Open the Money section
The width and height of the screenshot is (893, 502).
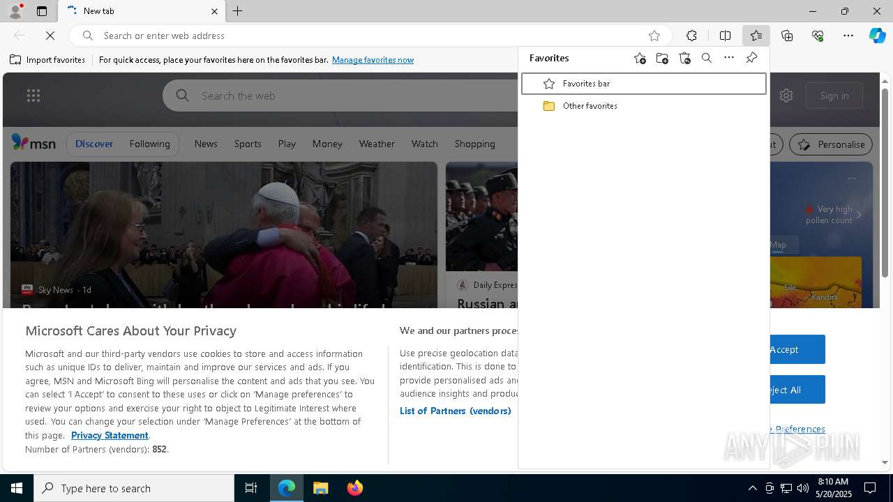327,144
